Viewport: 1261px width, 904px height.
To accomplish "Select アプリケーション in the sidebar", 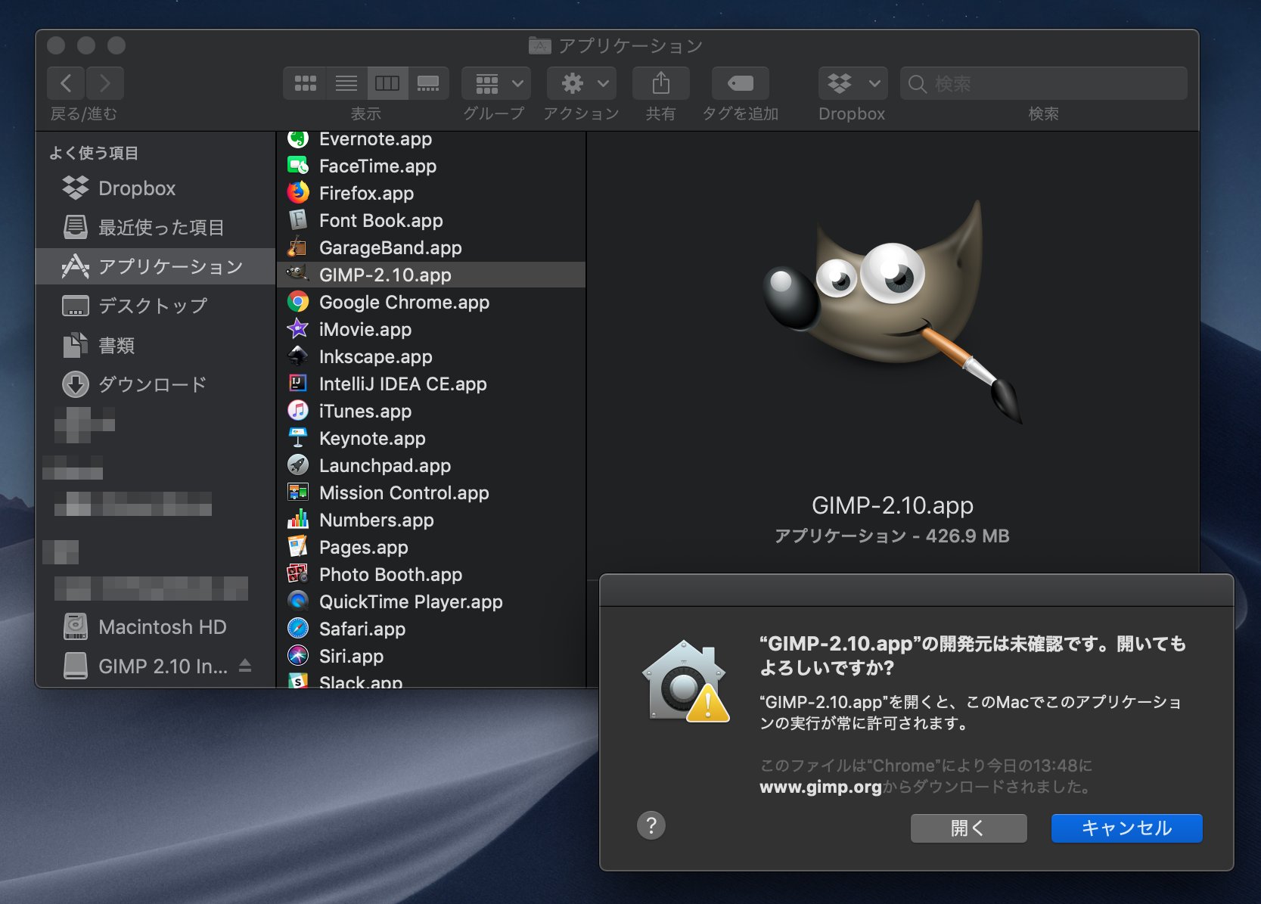I will pyautogui.click(x=155, y=266).
